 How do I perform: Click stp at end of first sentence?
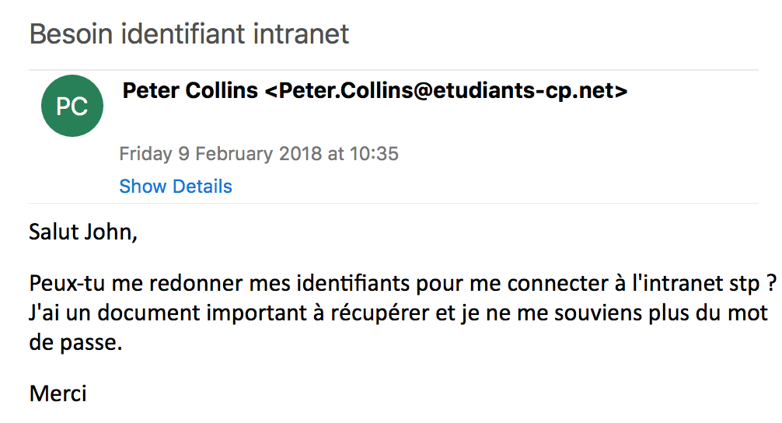tap(736, 284)
